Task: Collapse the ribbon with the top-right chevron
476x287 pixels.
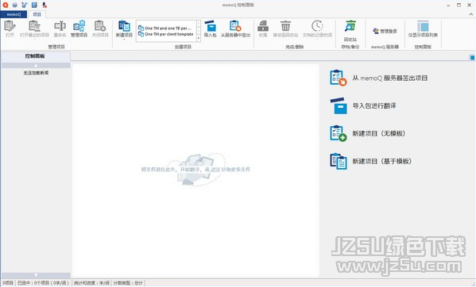Action: click(471, 14)
